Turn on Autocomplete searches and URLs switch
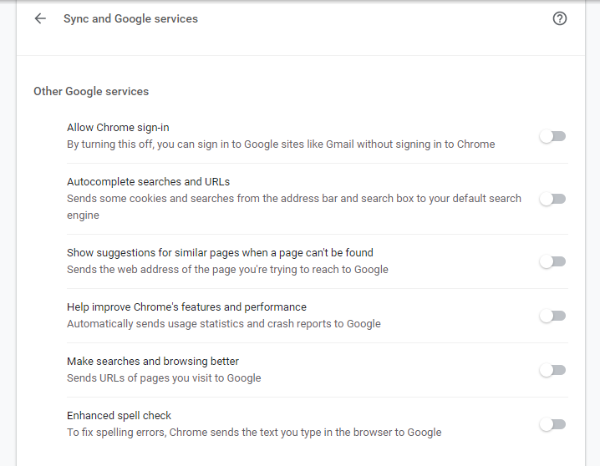600x466 pixels. [552, 199]
